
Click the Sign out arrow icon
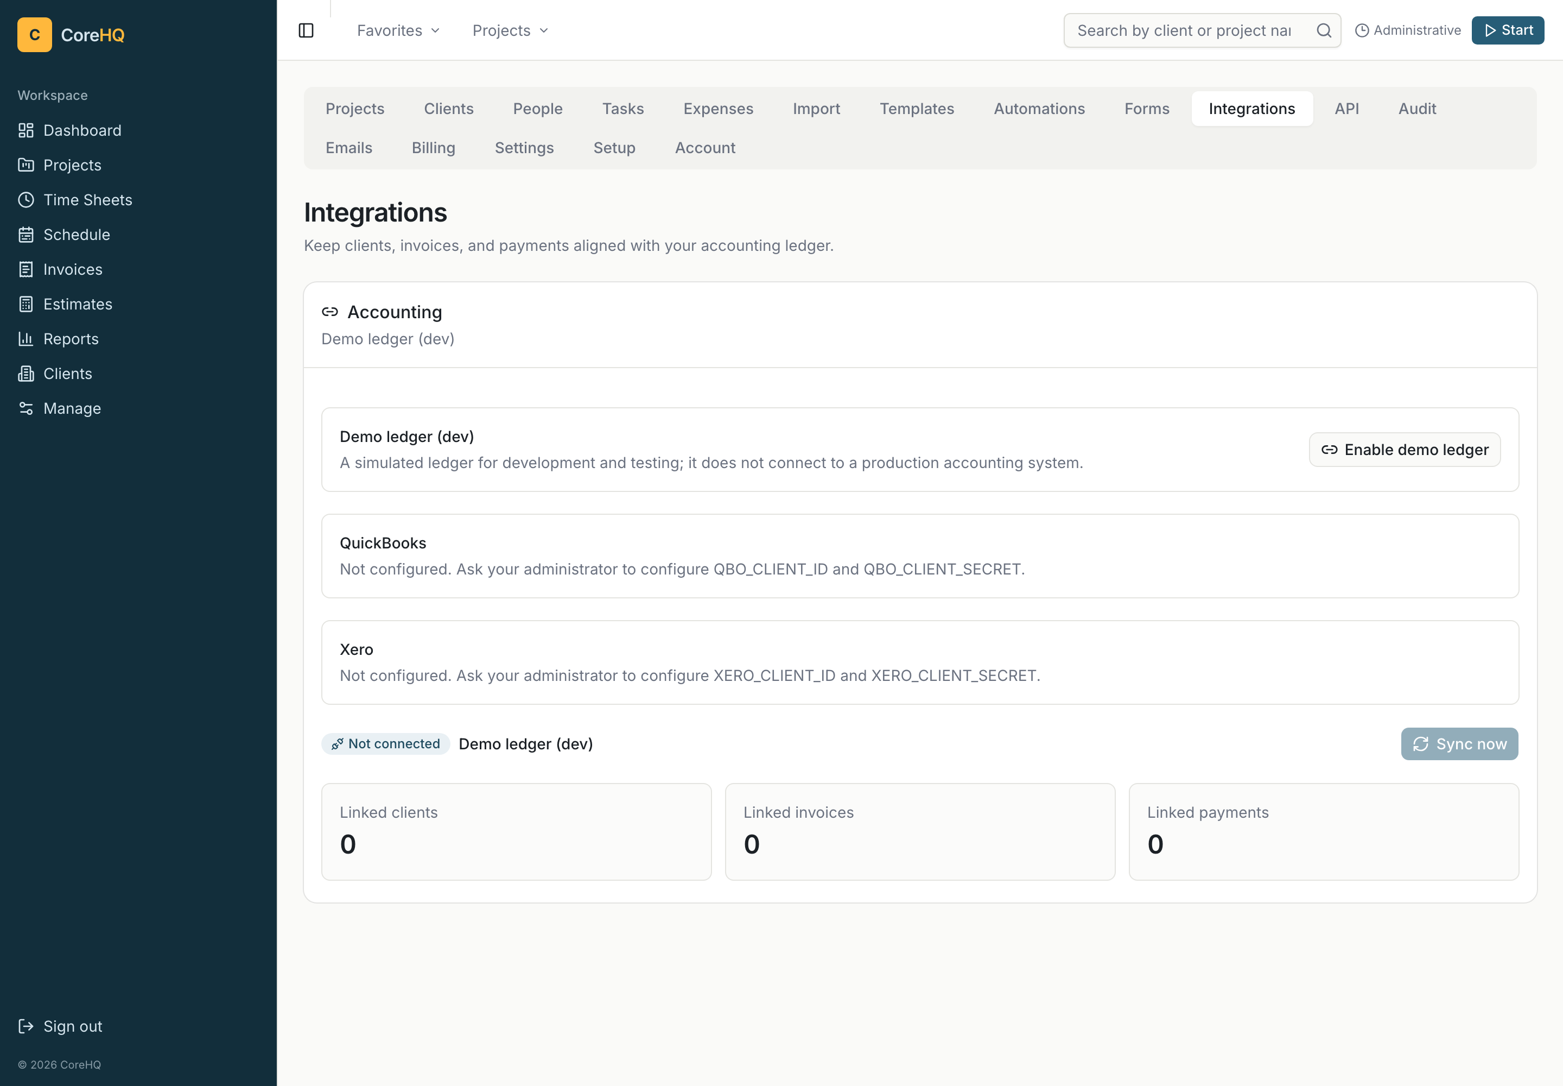pyautogui.click(x=26, y=1025)
